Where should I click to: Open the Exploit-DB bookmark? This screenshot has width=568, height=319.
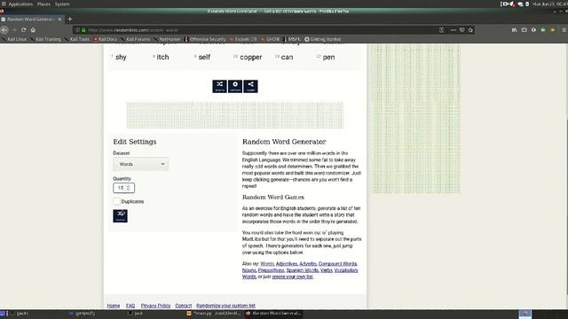click(x=243, y=39)
